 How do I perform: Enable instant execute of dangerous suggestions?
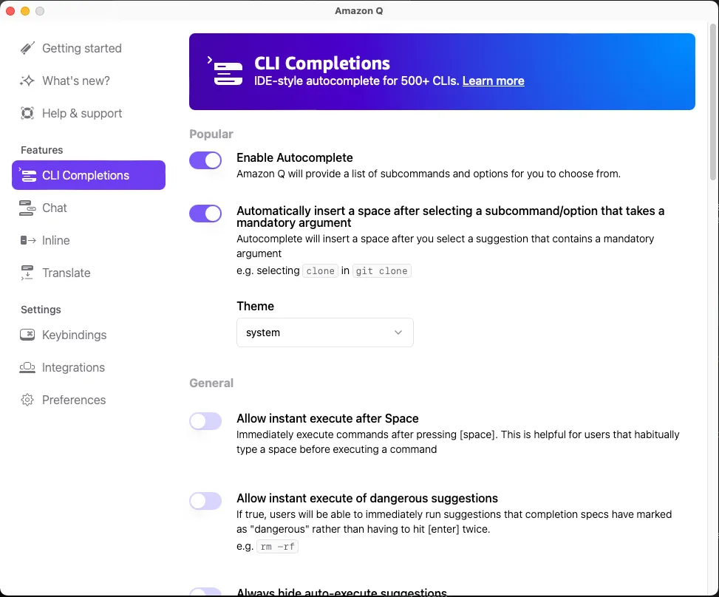pos(205,501)
